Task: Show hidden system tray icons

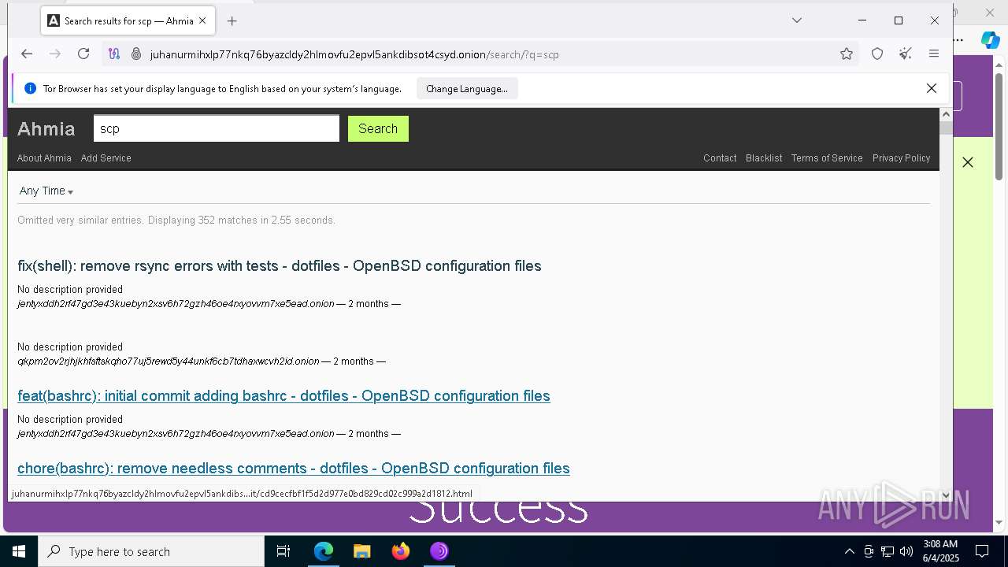Action: tap(849, 551)
